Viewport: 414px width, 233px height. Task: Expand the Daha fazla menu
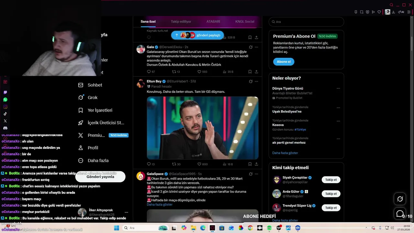click(x=93, y=161)
